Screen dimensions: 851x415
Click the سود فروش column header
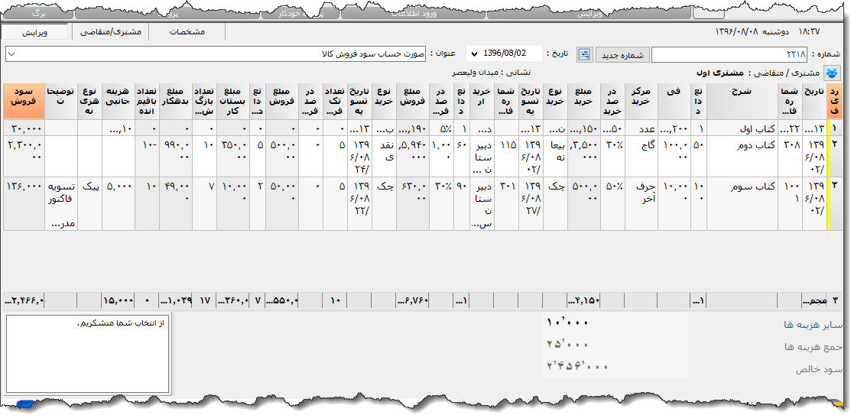pos(23,100)
